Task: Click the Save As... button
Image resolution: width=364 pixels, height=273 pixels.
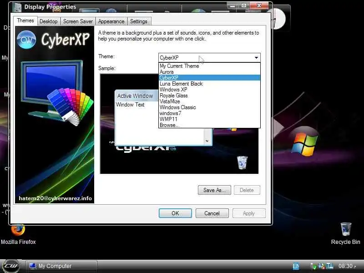Action: [x=214, y=190]
